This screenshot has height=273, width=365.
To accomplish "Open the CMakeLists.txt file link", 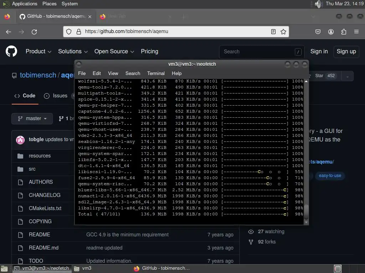I will click(x=45, y=208).
